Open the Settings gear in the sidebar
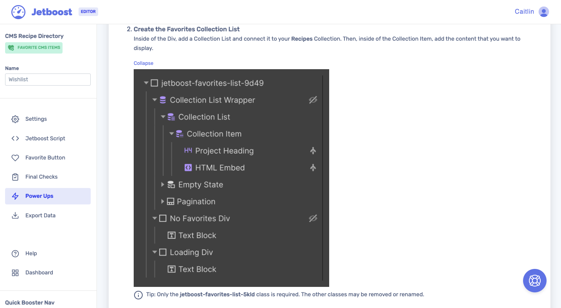The width and height of the screenshot is (561, 308). (x=15, y=119)
